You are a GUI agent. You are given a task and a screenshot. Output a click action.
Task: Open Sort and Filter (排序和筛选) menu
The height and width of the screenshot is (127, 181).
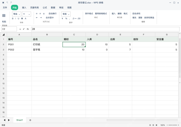(149, 18)
